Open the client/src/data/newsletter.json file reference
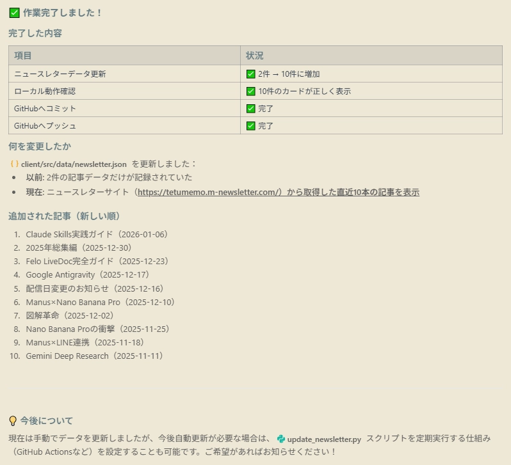511x465 pixels. click(74, 164)
